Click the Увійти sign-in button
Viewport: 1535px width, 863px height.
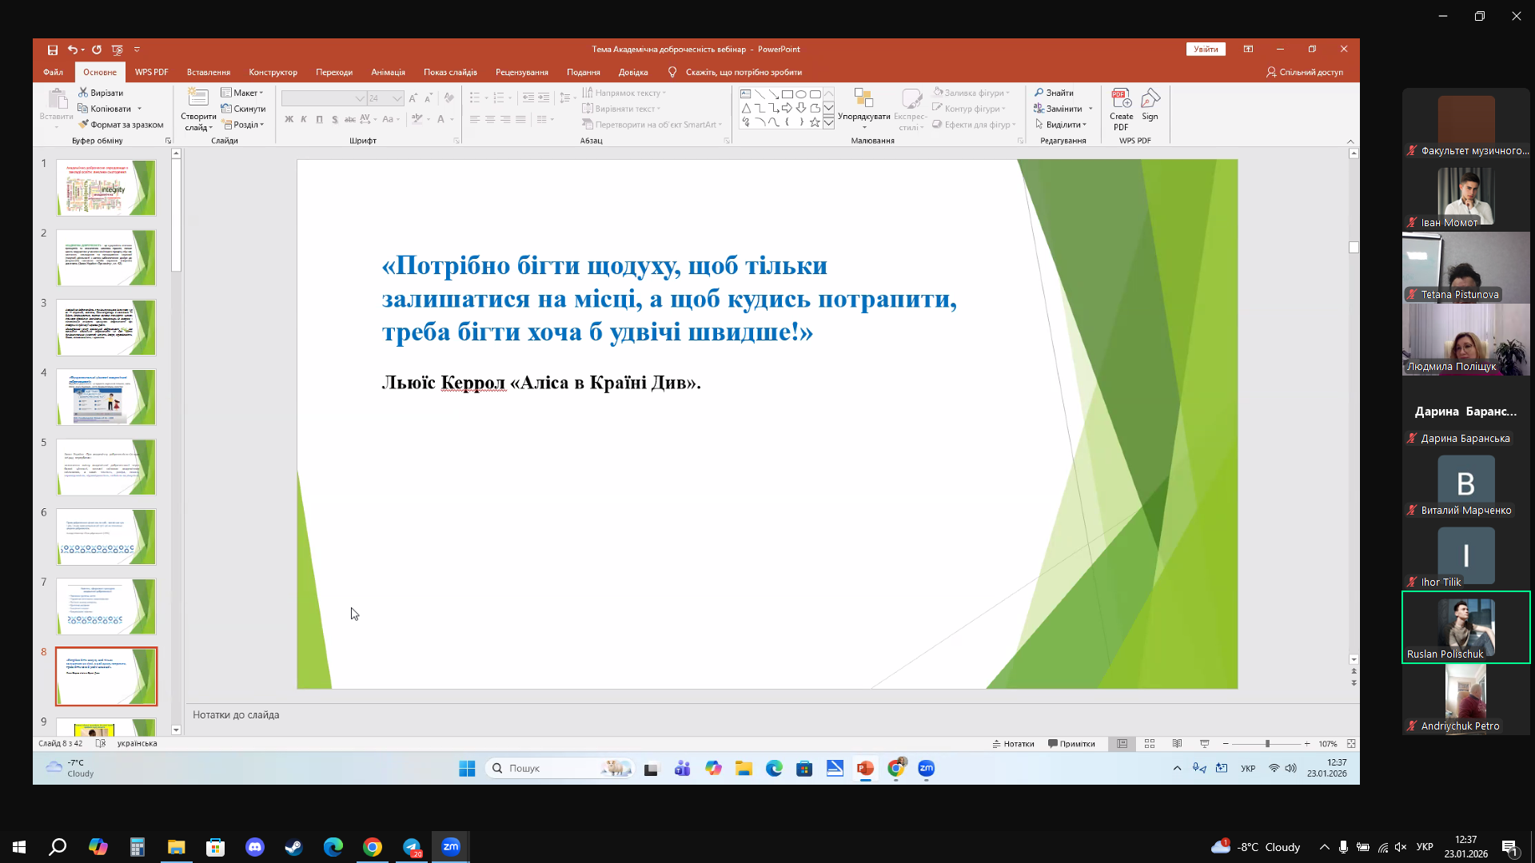tap(1206, 50)
